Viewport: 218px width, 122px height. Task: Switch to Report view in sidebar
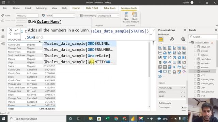click(x=3, y=30)
